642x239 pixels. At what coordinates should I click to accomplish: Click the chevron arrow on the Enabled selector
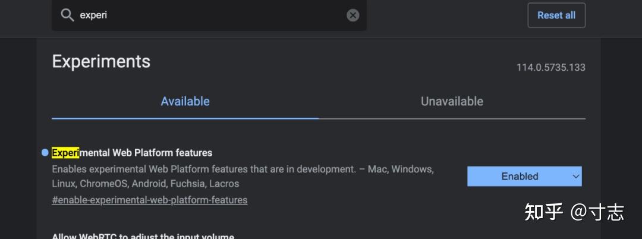pyautogui.click(x=575, y=177)
